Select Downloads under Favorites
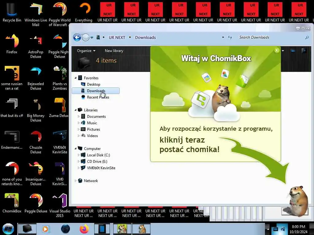The width and height of the screenshot is (314, 235). [96, 91]
